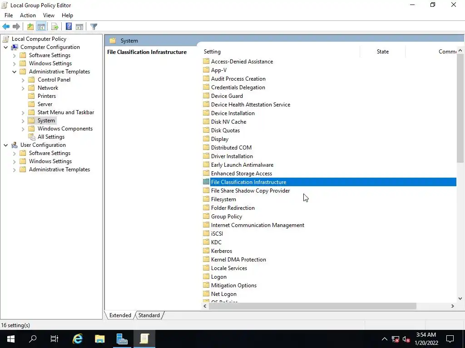
Task: Select Server in the tree
Action: click(45, 104)
